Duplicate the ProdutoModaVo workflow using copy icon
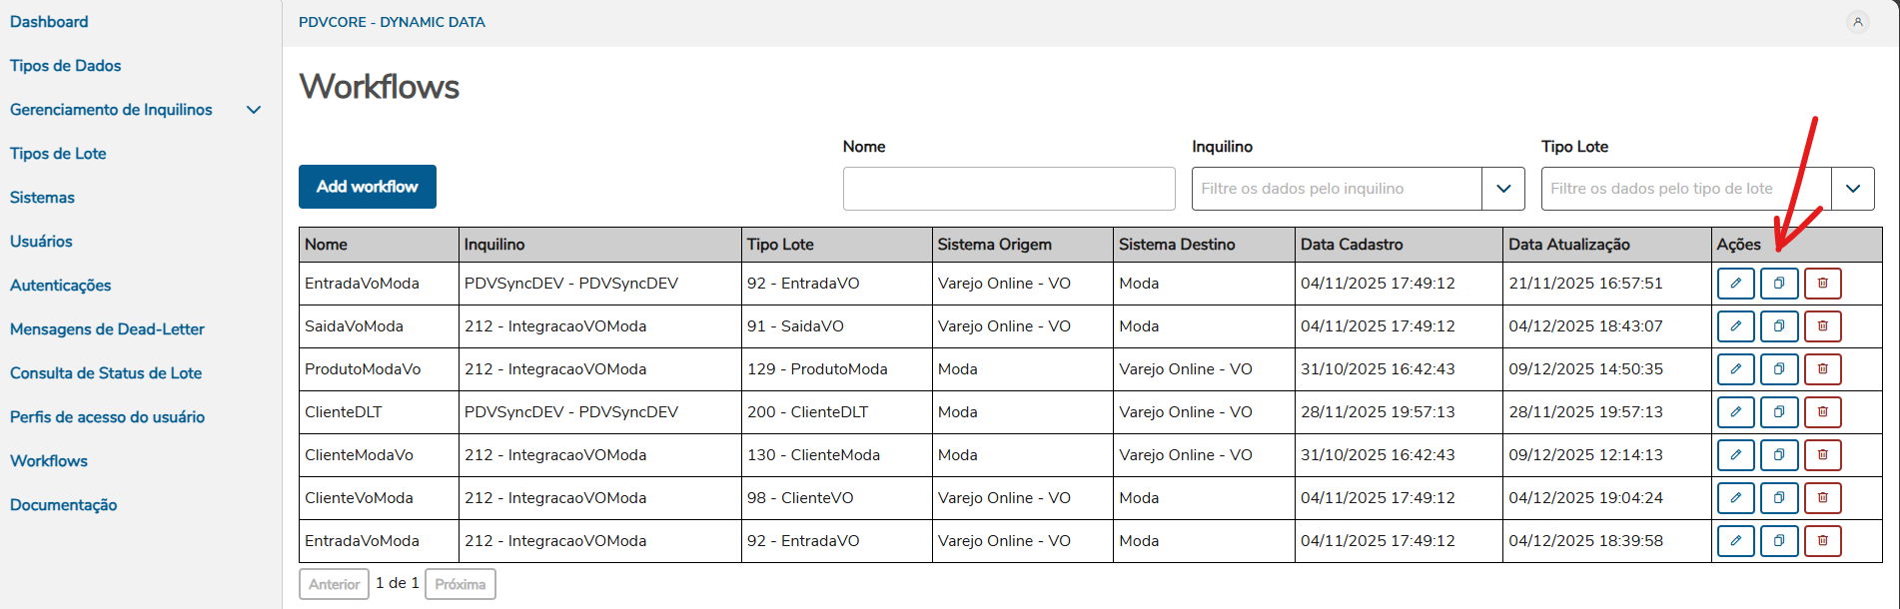 1779,369
